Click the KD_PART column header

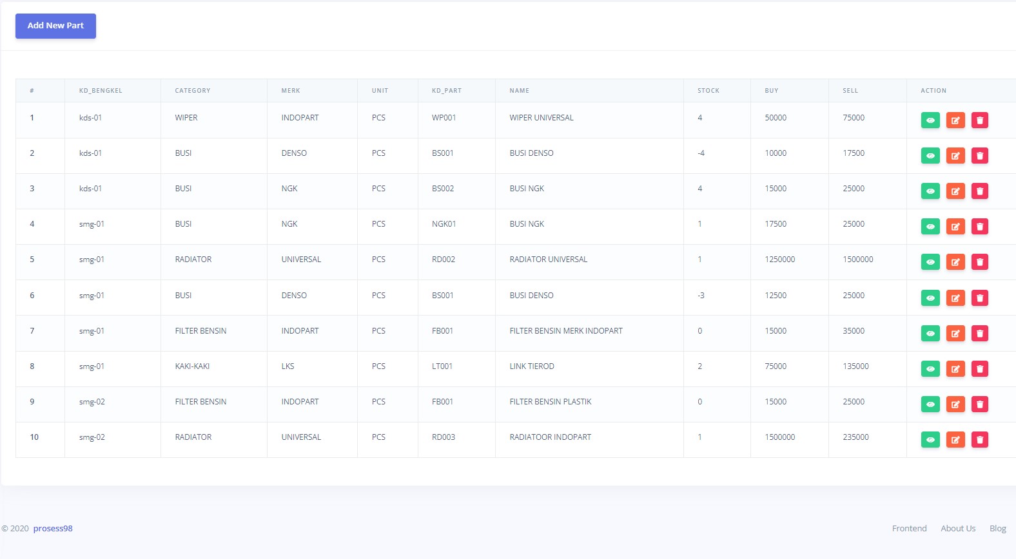[x=447, y=91]
